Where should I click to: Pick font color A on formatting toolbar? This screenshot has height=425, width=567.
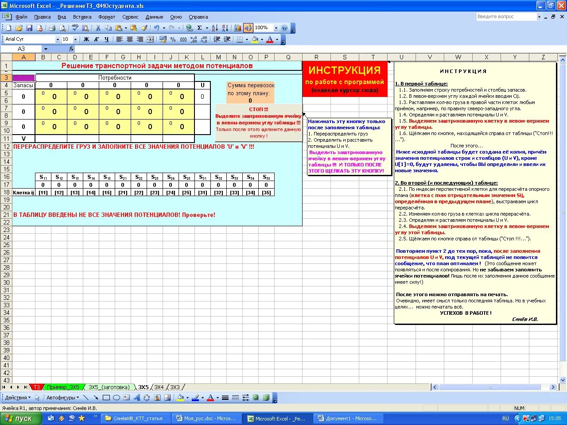(270, 39)
